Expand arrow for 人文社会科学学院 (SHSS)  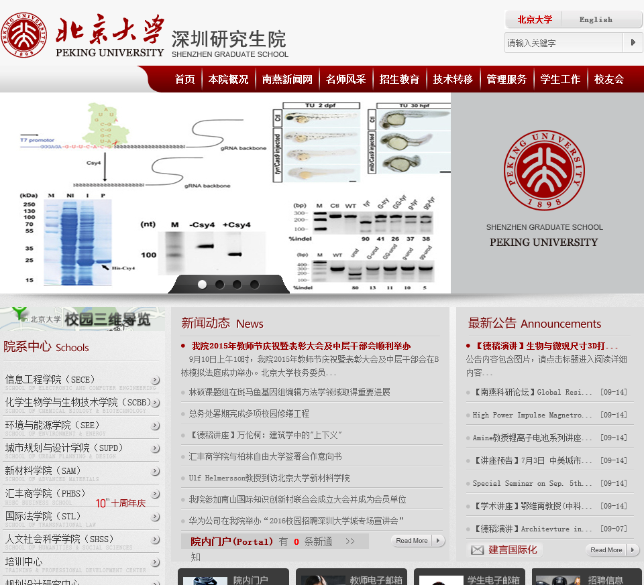[155, 539]
